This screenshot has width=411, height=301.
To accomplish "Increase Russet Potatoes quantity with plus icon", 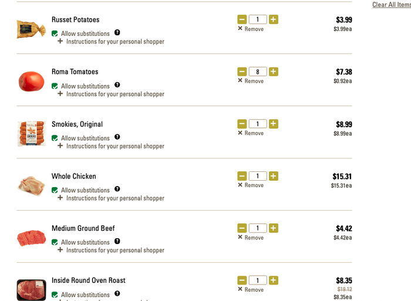I will click(x=274, y=19).
